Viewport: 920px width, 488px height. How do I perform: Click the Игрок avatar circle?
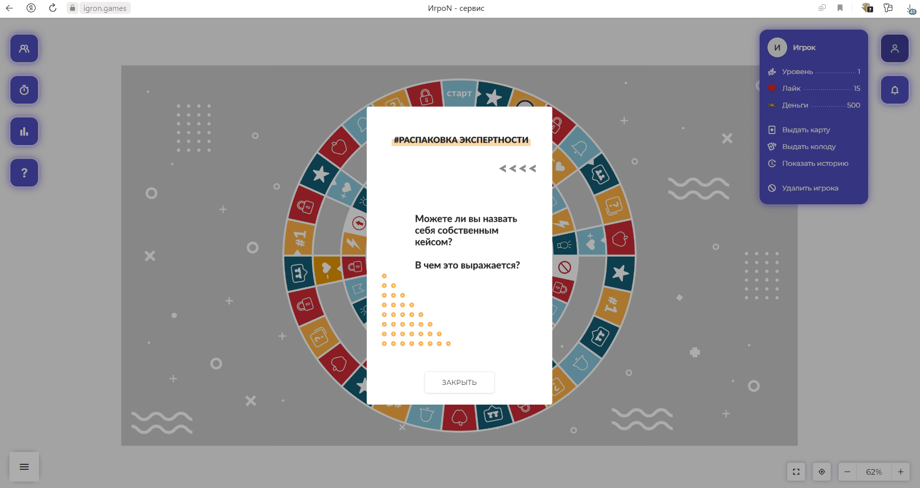click(777, 47)
